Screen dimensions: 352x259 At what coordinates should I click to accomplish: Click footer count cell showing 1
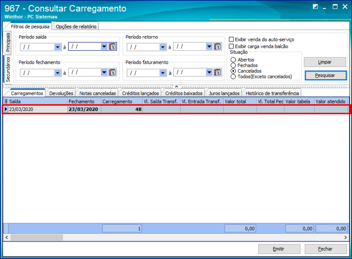122,229
